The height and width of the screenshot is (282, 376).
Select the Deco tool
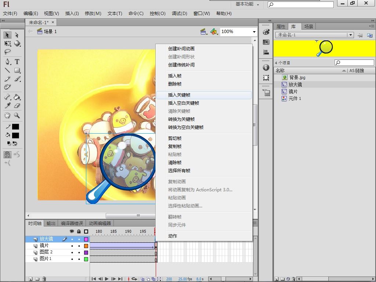pyautogui.click(x=7, y=87)
